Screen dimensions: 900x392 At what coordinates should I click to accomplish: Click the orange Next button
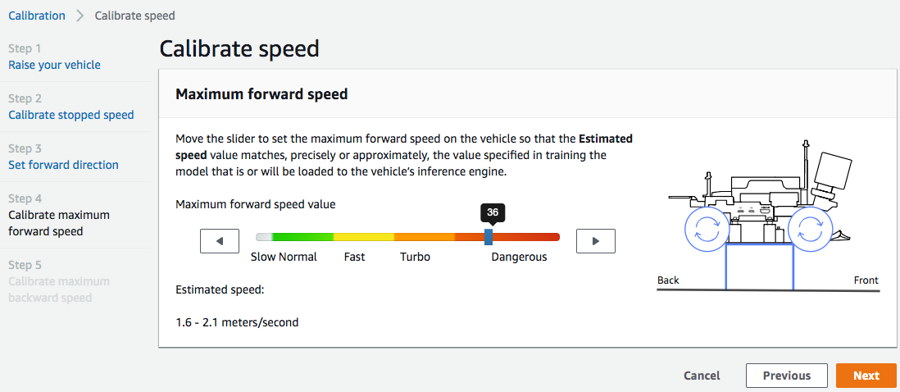point(866,376)
